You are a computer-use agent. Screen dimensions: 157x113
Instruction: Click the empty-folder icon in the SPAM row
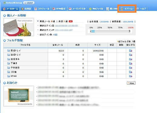[131, 76]
